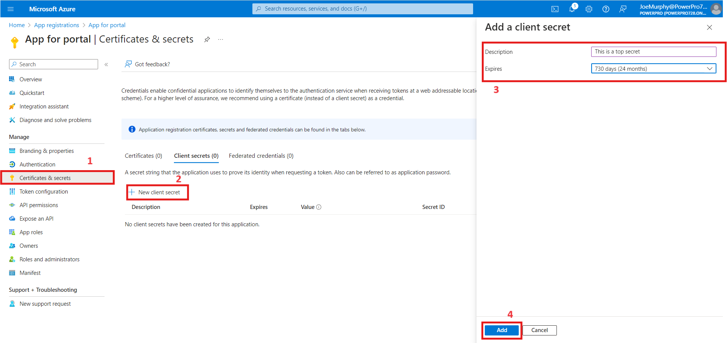Image resolution: width=727 pixels, height=343 pixels.
Task: Expand the Expires dropdown
Action: click(653, 69)
